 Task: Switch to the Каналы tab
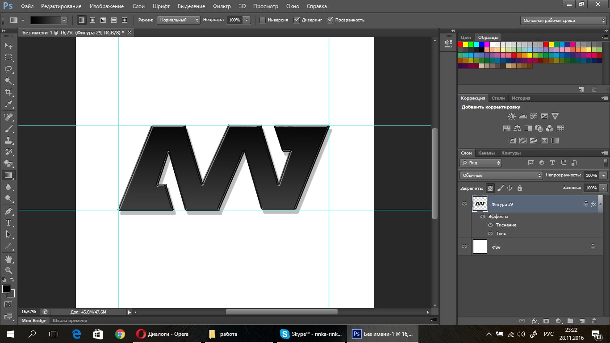tap(486, 153)
